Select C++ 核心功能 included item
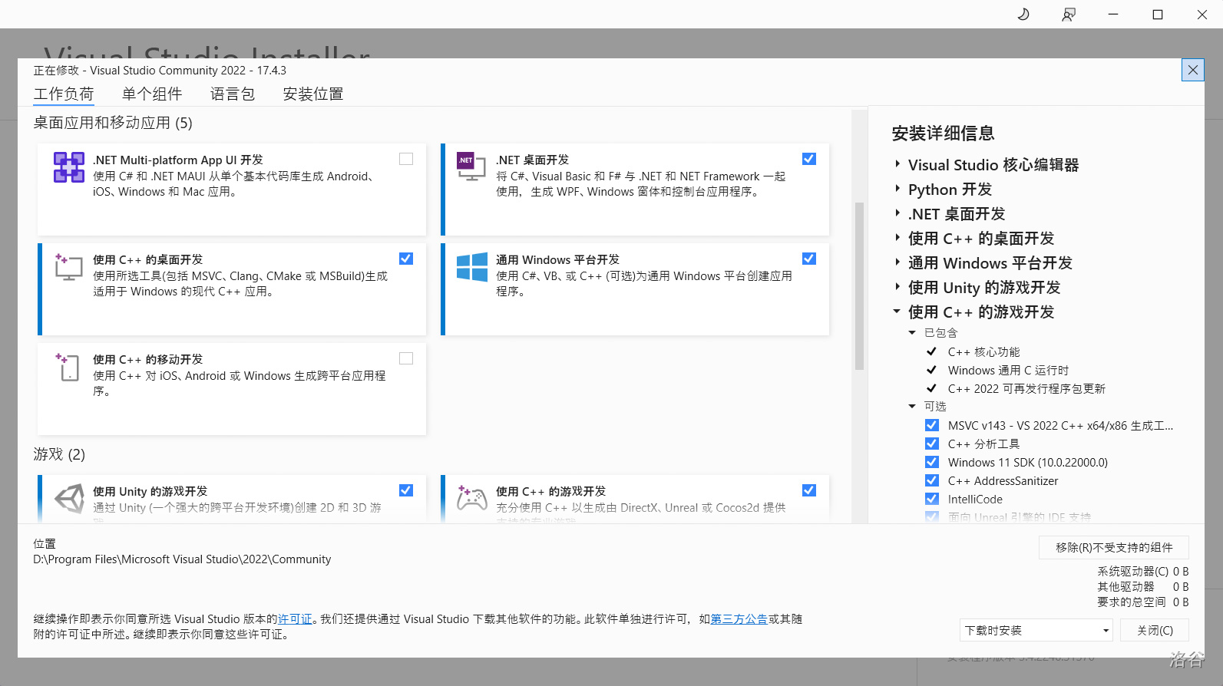 click(983, 351)
